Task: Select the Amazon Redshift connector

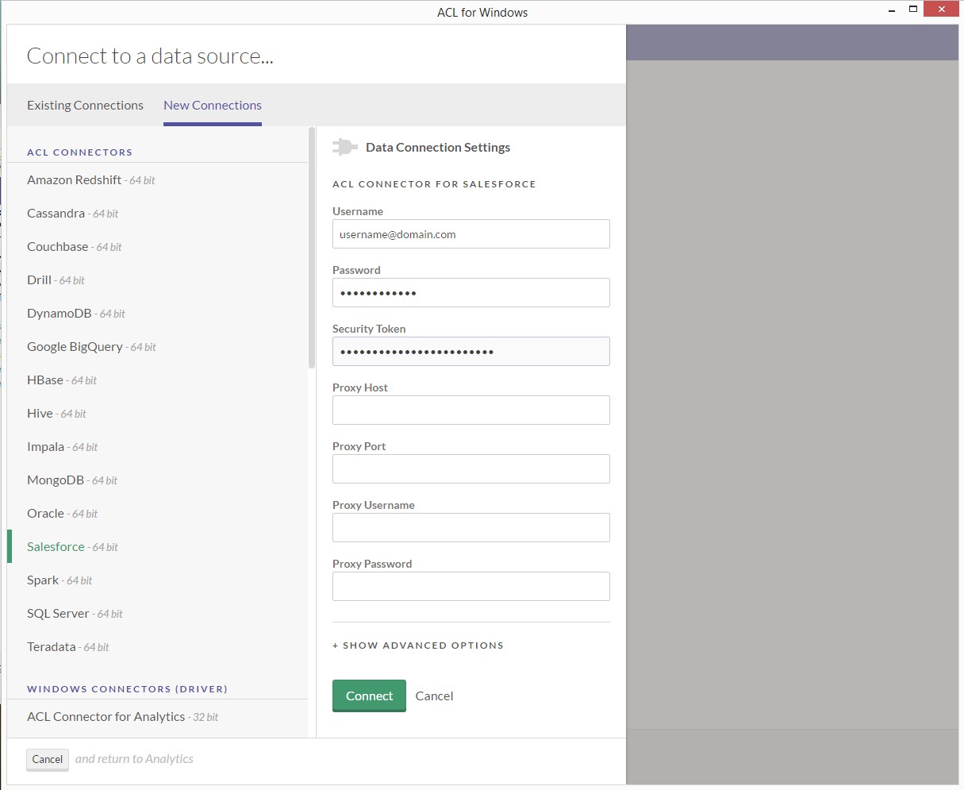Action: click(75, 179)
